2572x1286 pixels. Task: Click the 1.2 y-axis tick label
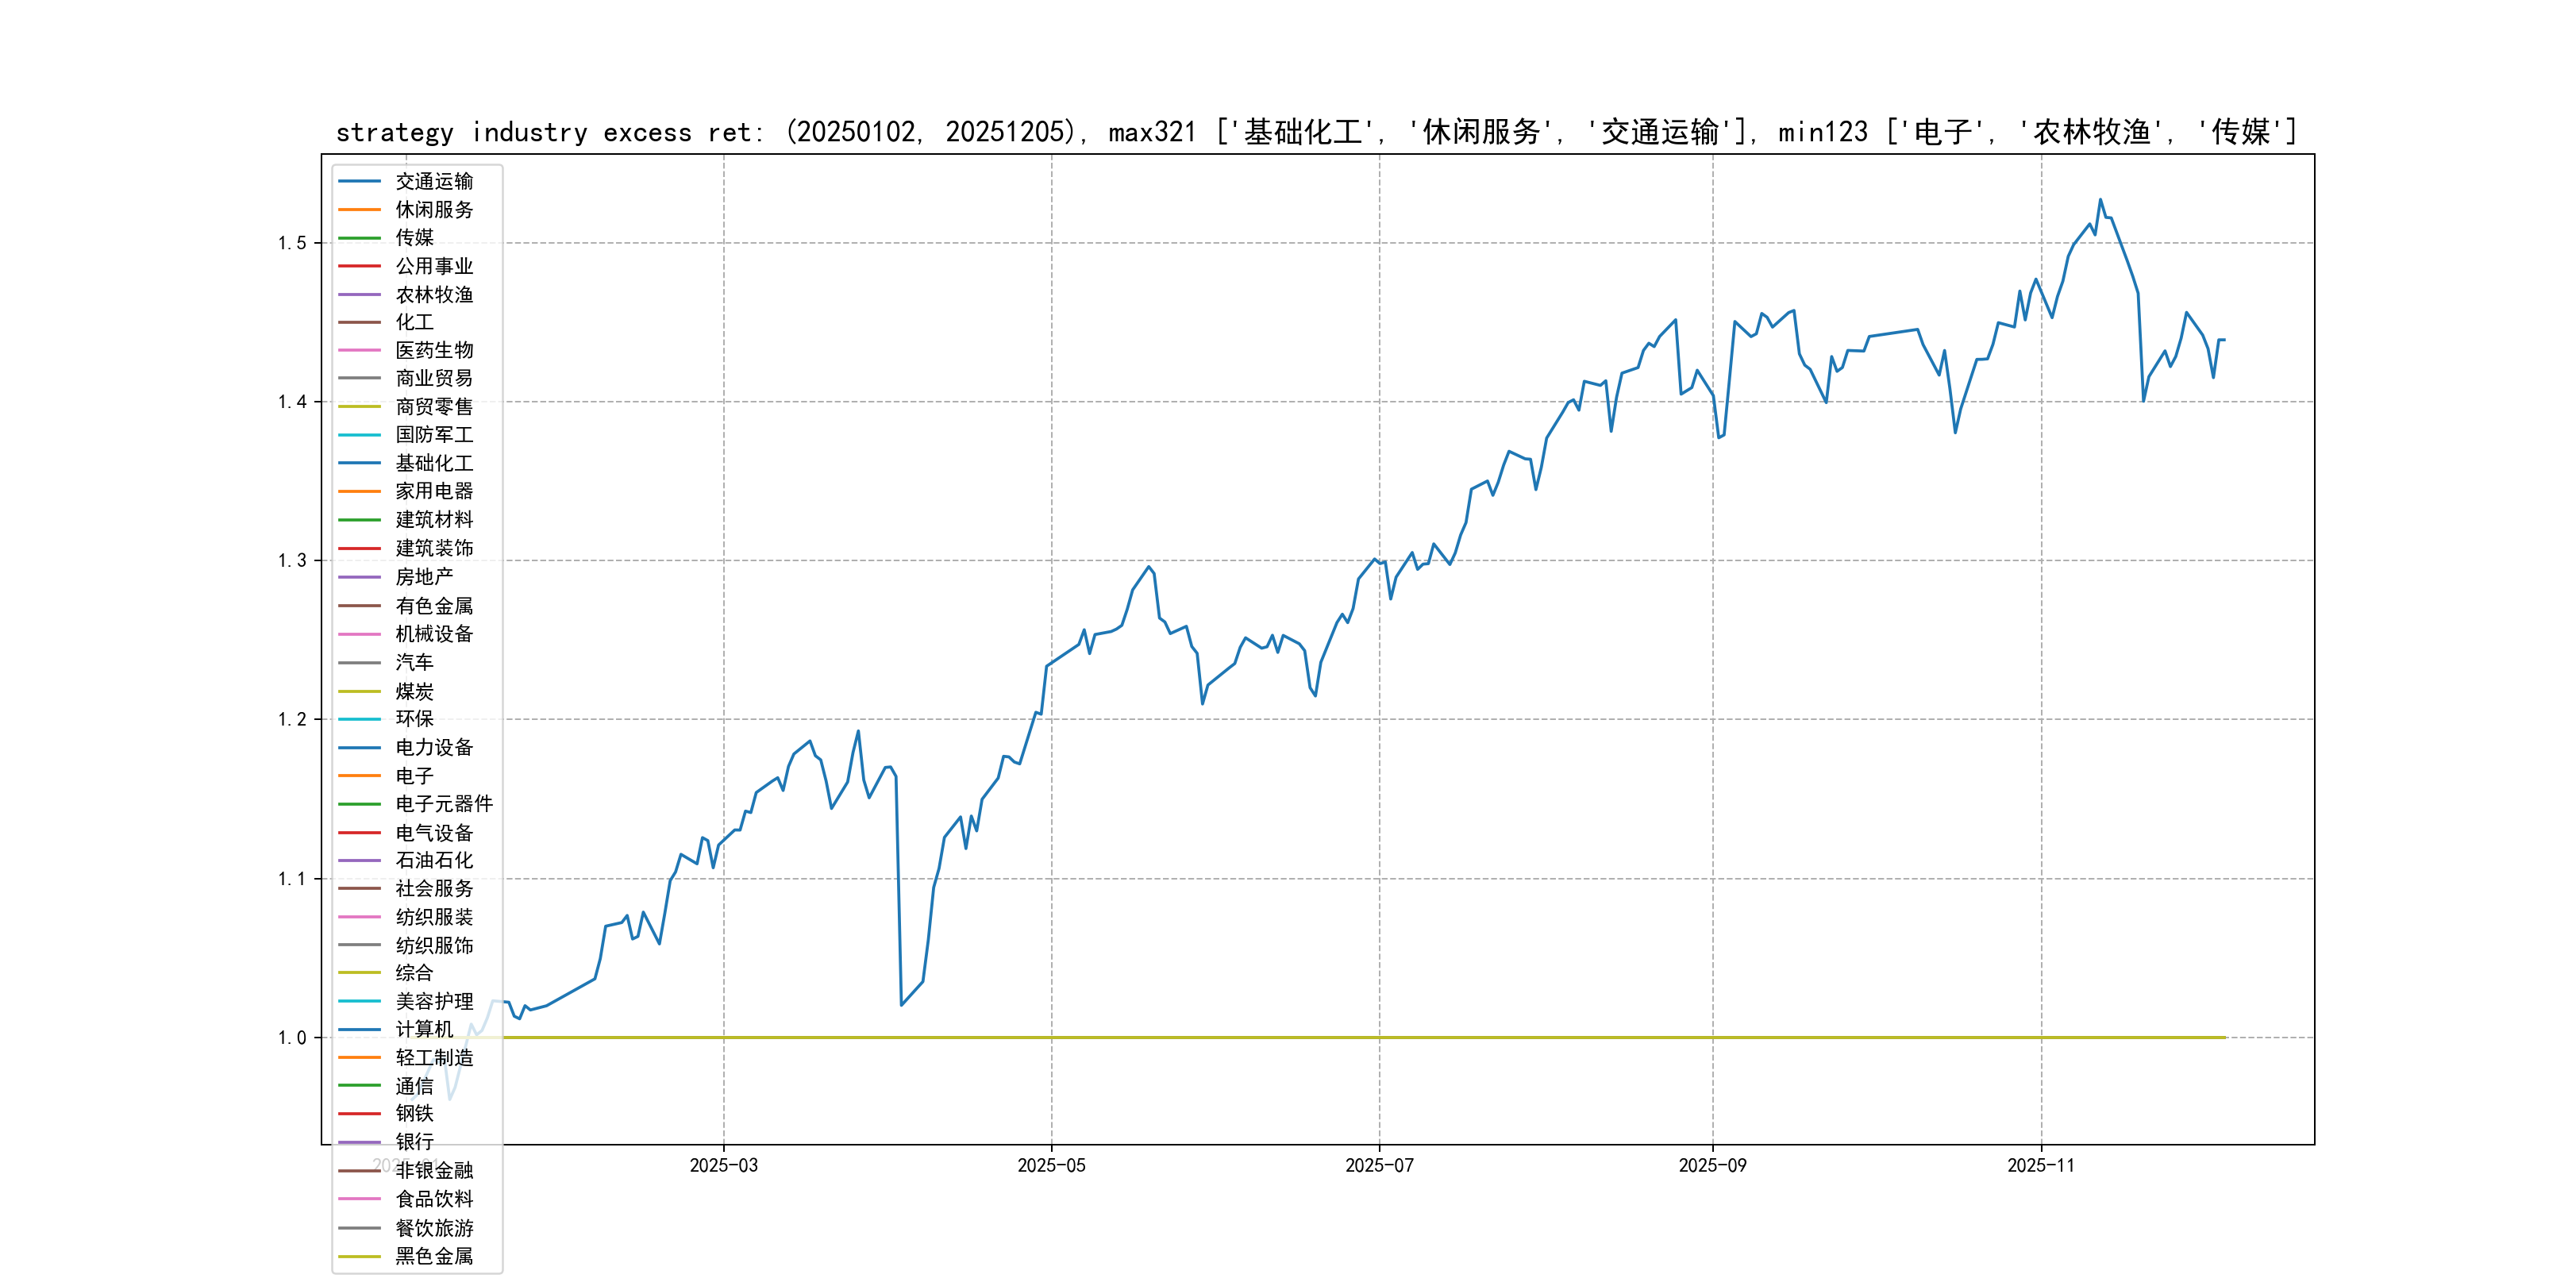coord(293,719)
